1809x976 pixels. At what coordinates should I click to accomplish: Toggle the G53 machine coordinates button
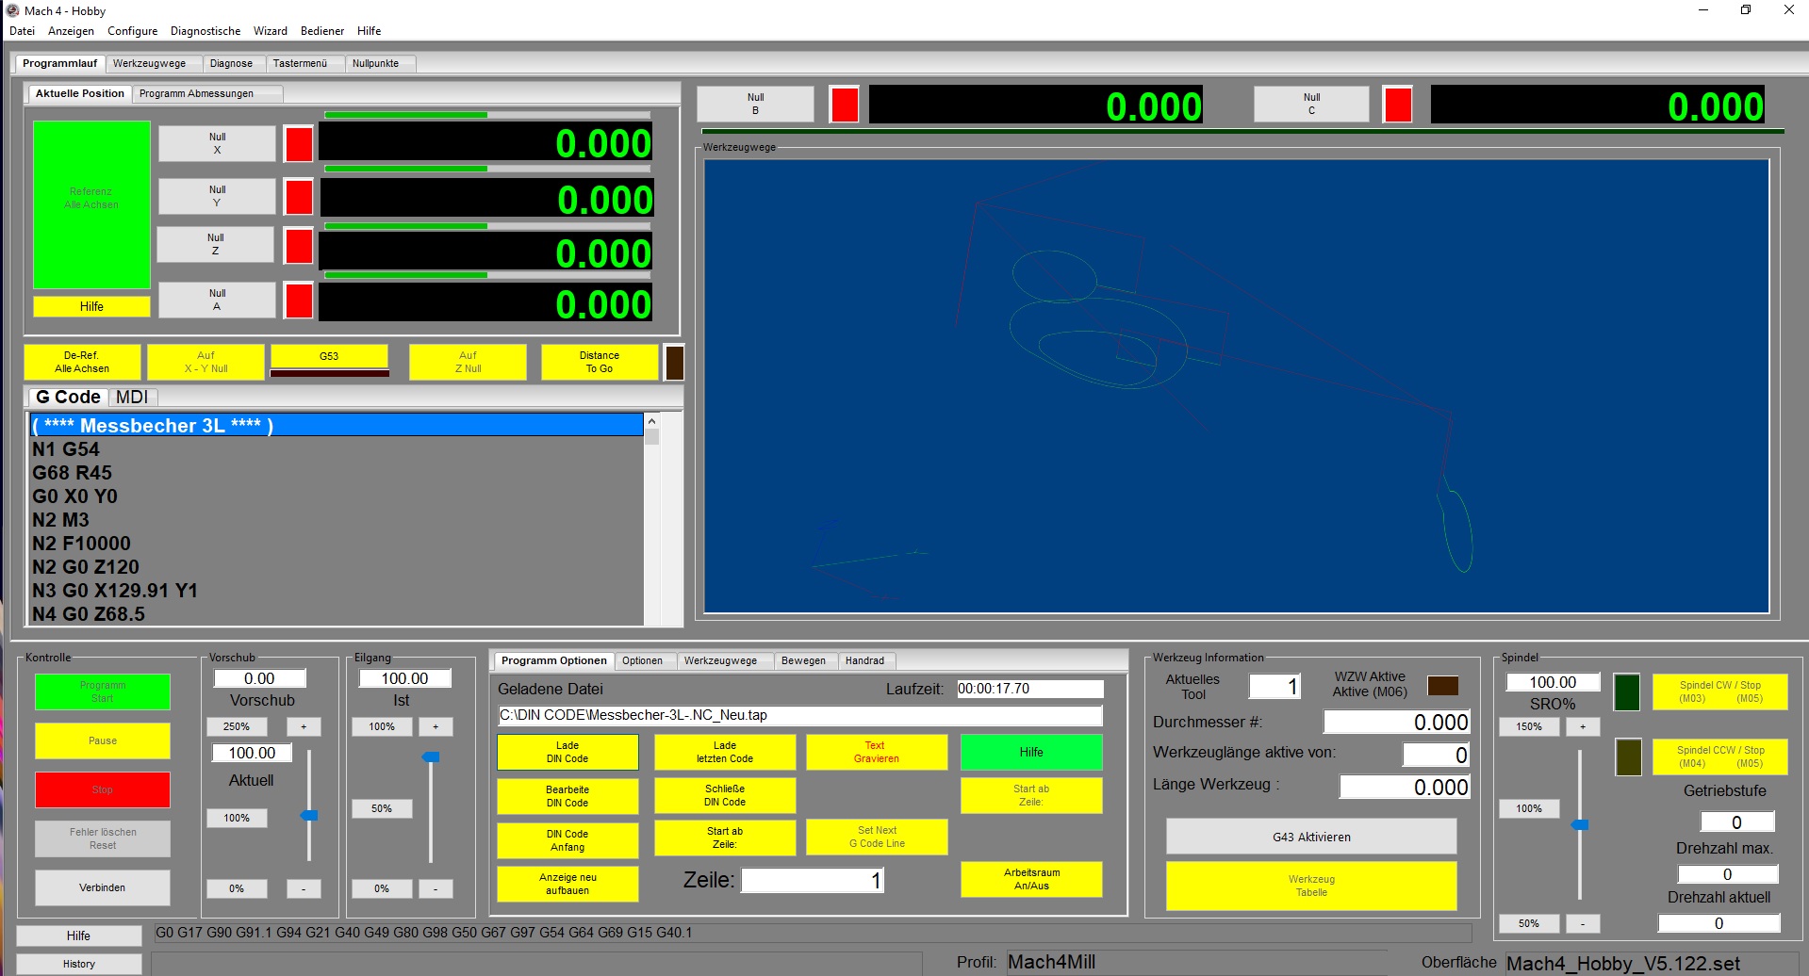point(329,356)
